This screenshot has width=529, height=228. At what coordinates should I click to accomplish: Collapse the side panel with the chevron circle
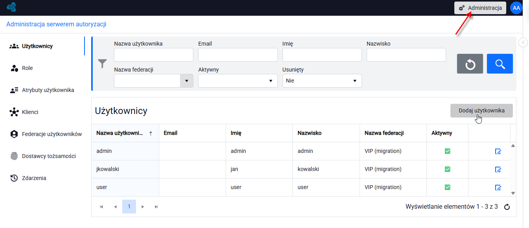(x=523, y=42)
